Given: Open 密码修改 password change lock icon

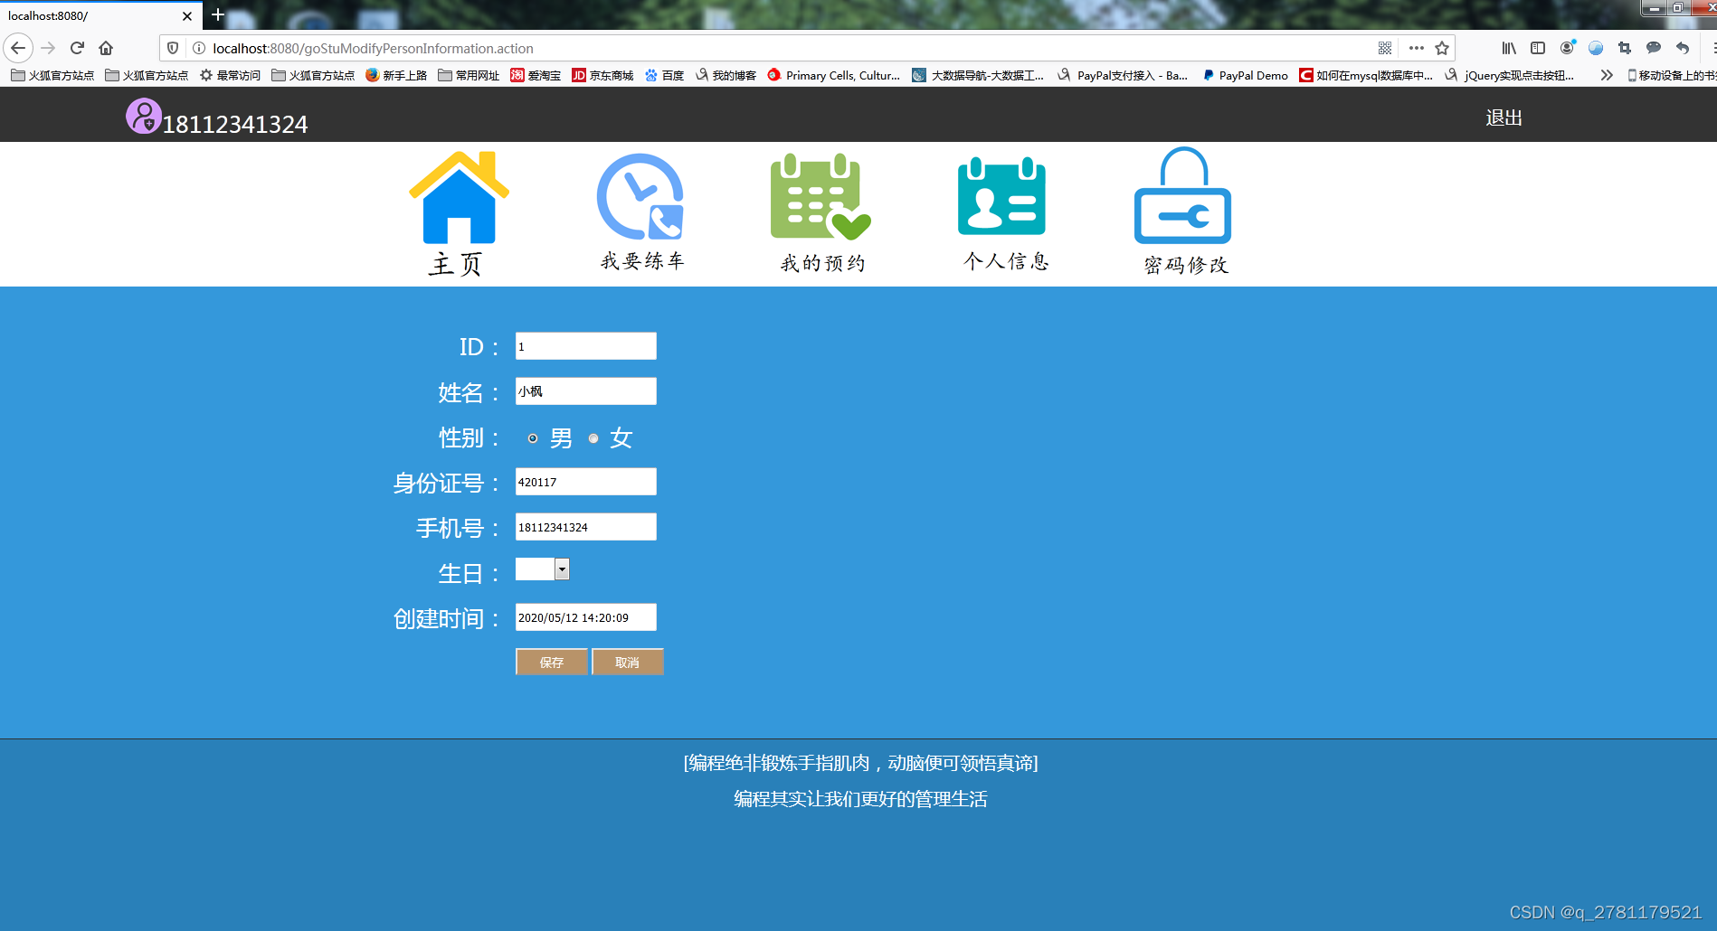Looking at the screenshot, I should tap(1183, 197).
